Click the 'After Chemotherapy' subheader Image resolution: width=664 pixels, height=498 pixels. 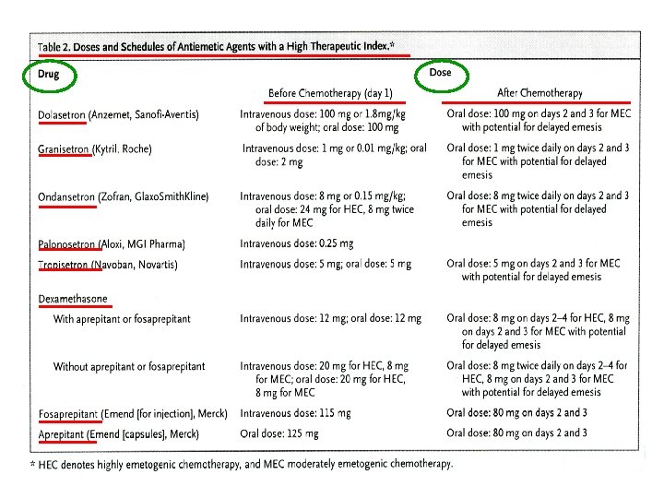coord(539,93)
